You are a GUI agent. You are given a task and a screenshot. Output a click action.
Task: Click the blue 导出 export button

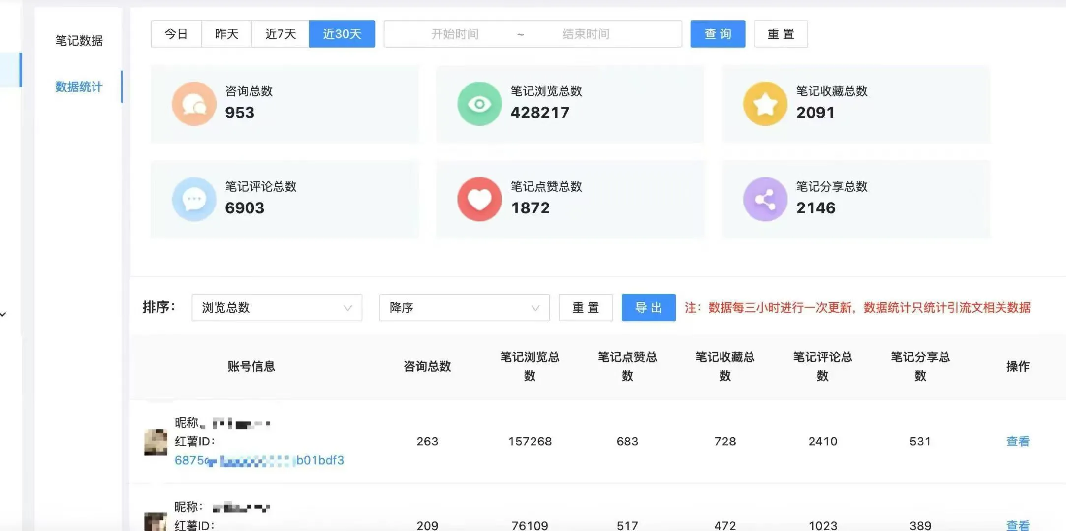(648, 307)
